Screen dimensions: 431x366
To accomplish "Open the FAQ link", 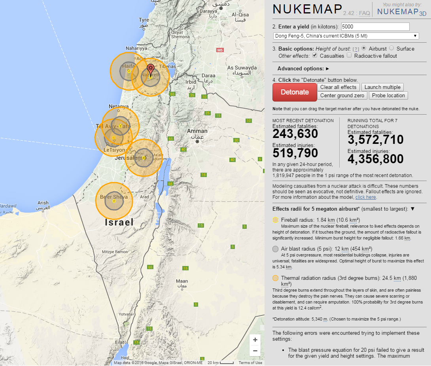I will pyautogui.click(x=365, y=13).
